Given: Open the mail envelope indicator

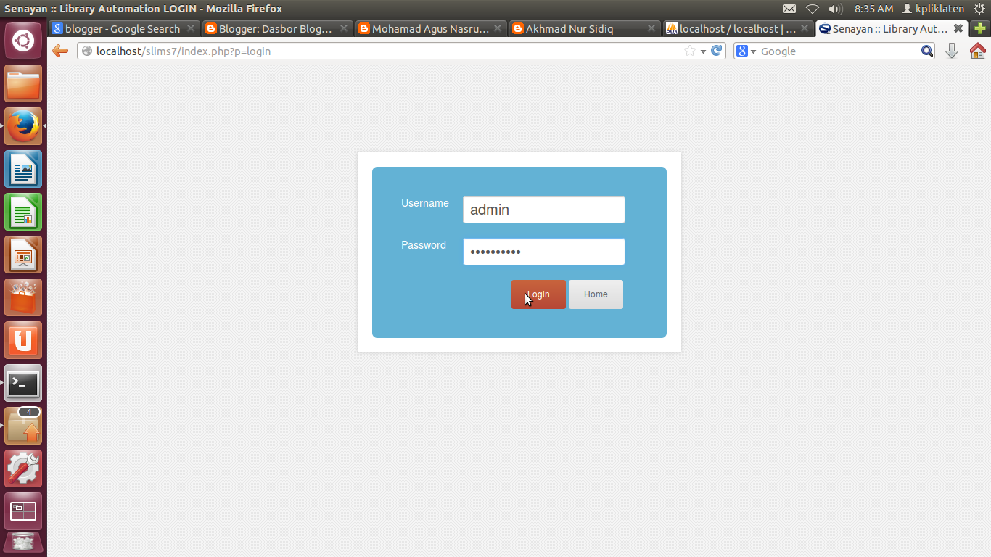Looking at the screenshot, I should (x=789, y=9).
